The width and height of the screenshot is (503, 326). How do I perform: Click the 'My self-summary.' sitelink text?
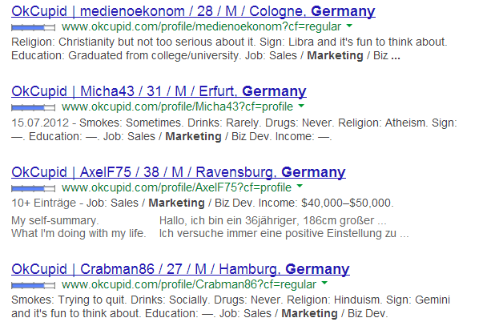(x=55, y=221)
